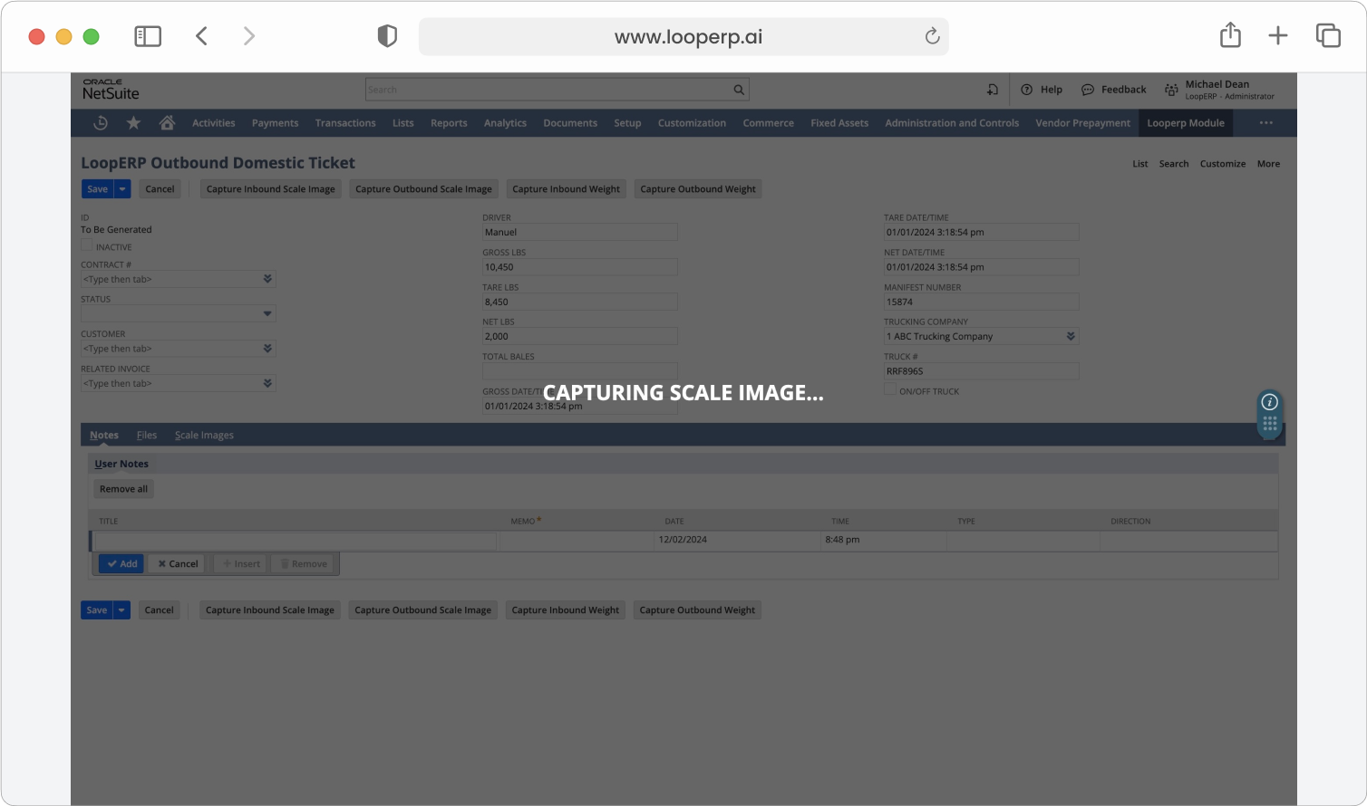Click the MANIFEST NUMBER field 15874
This screenshot has height=806, width=1367.
tap(982, 302)
